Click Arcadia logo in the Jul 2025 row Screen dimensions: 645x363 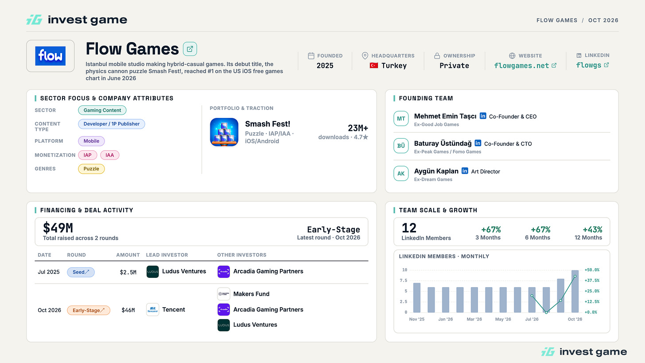[x=224, y=272]
